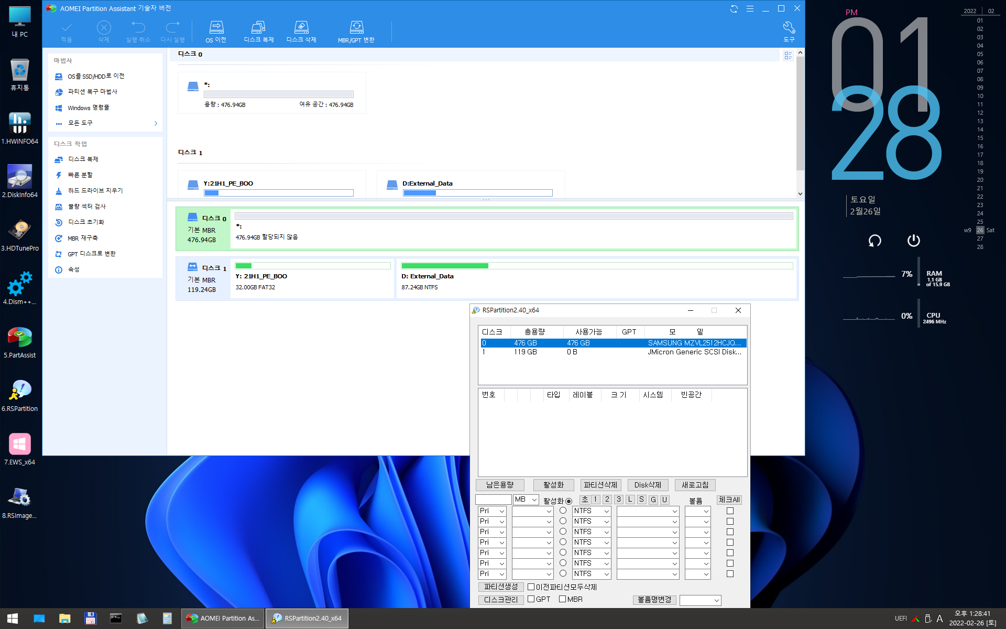Select the 활성화 header radio button
The height and width of the screenshot is (629, 1006).
click(x=568, y=501)
